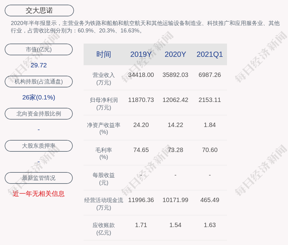Click the 归母净利润(万元) row label

click(104, 104)
